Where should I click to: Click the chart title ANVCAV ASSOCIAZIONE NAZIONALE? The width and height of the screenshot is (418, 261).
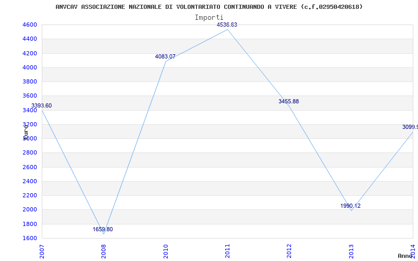click(x=210, y=7)
